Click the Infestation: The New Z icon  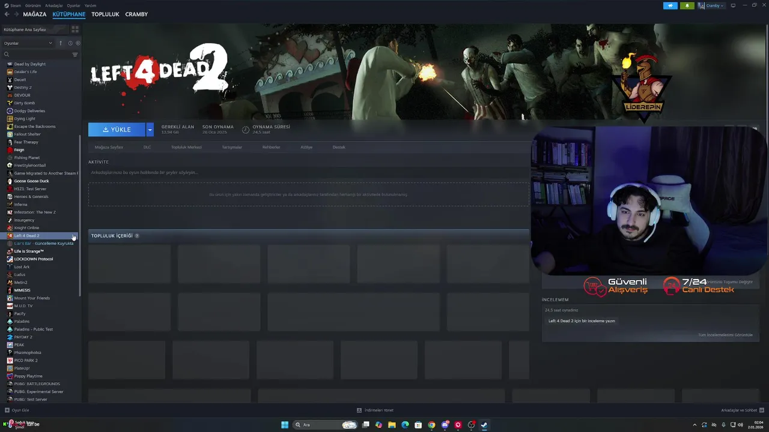[x=10, y=212]
